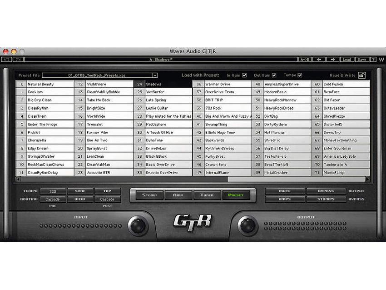Image resolution: width=386 pixels, height=290 pixels.
Task: Go to the previous preset with left arrow
Action: pyautogui.click(x=319, y=60)
